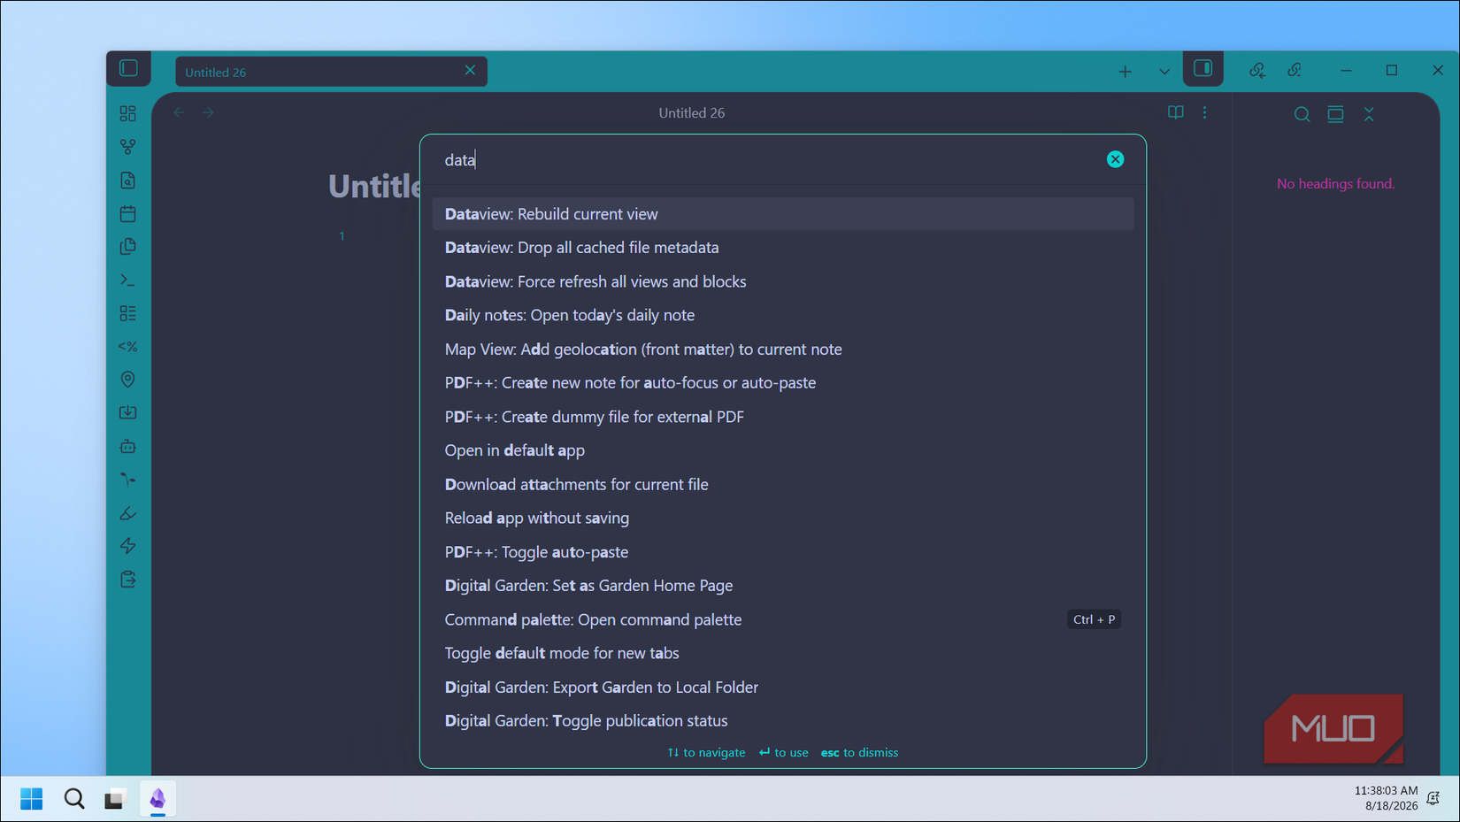Open the note's more options menu
The image size is (1460, 822).
[x=1204, y=112]
